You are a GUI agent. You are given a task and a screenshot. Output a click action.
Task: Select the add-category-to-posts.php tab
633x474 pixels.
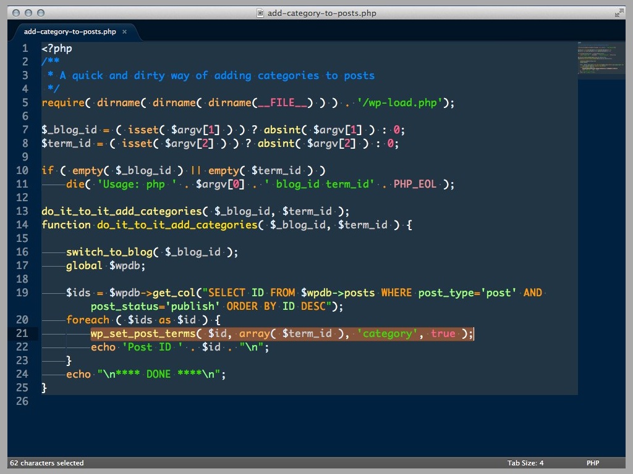point(70,31)
